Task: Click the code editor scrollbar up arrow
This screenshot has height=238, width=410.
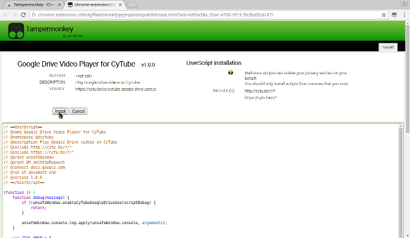Action: pyautogui.click(x=401, y=127)
